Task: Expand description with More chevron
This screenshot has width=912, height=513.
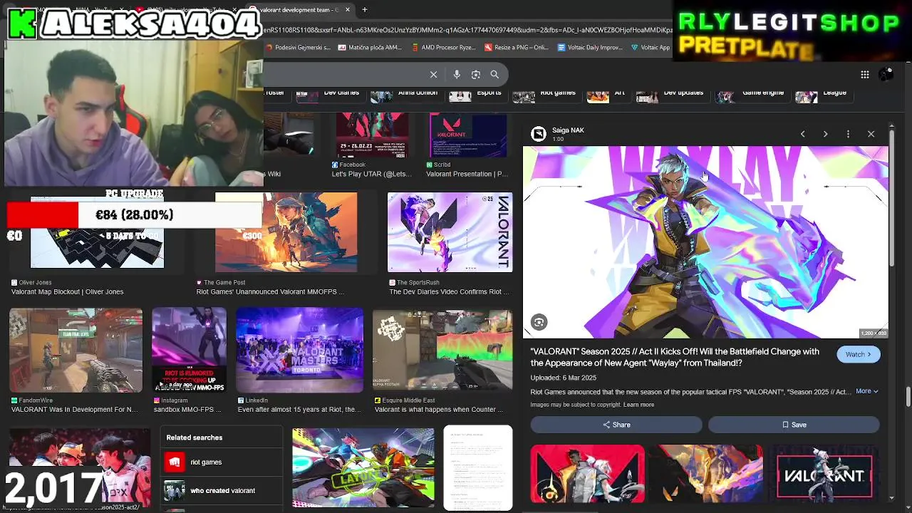Action: [x=866, y=391]
